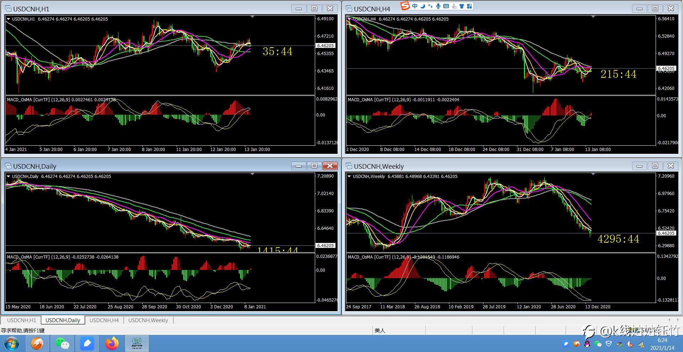Toggle punctuation mode in IME bar
Image resolution: width=683 pixels, height=352 pixels.
tap(430, 6)
